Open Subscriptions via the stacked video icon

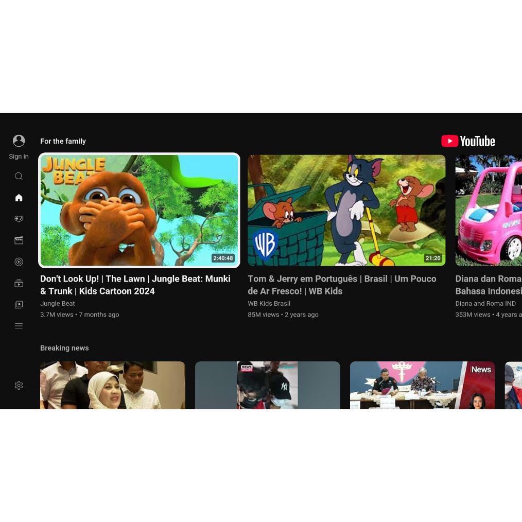pyautogui.click(x=19, y=283)
